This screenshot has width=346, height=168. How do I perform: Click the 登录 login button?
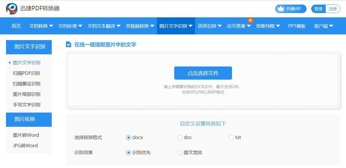[x=318, y=9]
